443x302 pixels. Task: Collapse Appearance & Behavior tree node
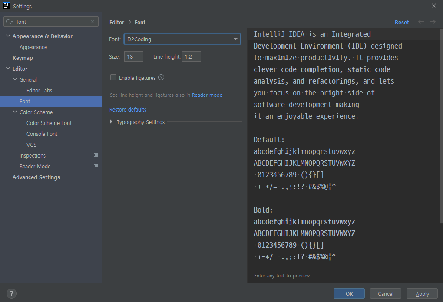pyautogui.click(x=8, y=36)
